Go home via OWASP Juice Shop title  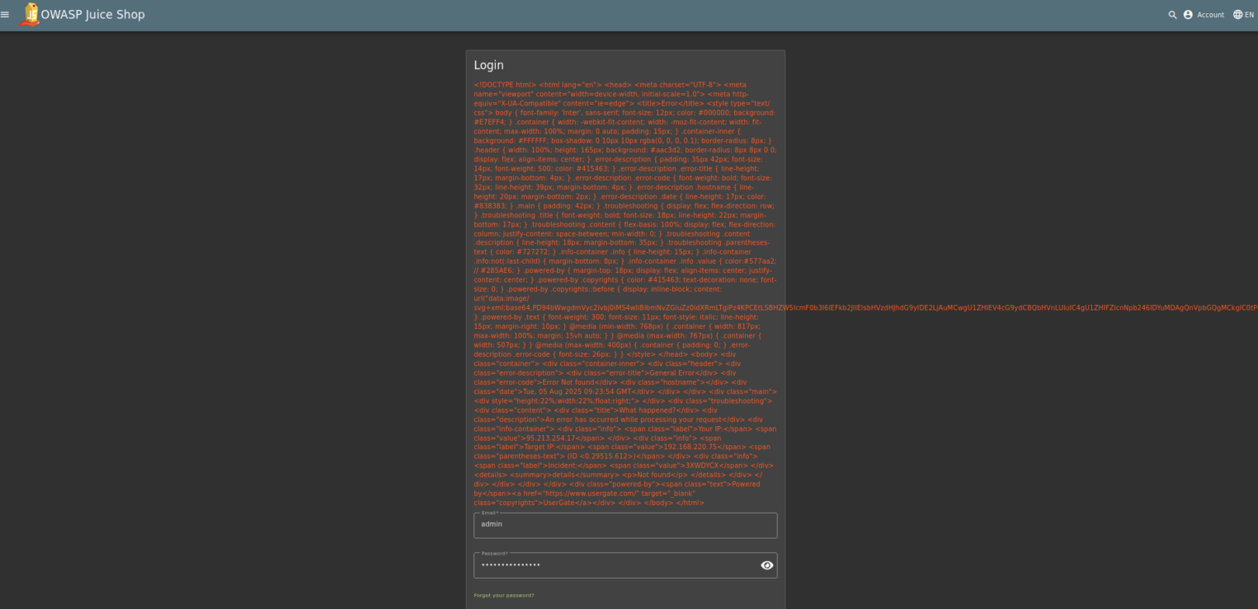coord(92,15)
